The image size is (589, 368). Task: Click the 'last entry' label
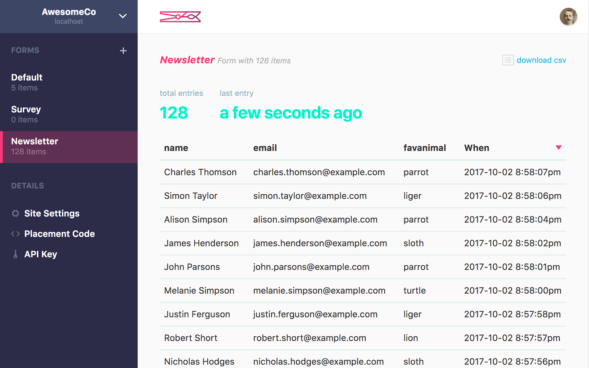[237, 93]
